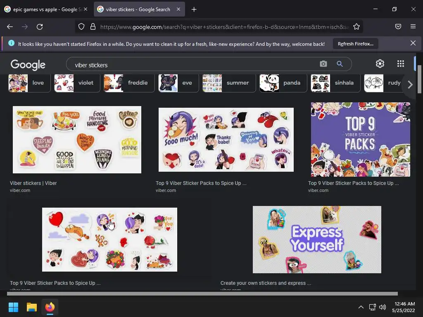The height and width of the screenshot is (317, 423).
Task: Open the network status tray icon
Action: (x=372, y=307)
